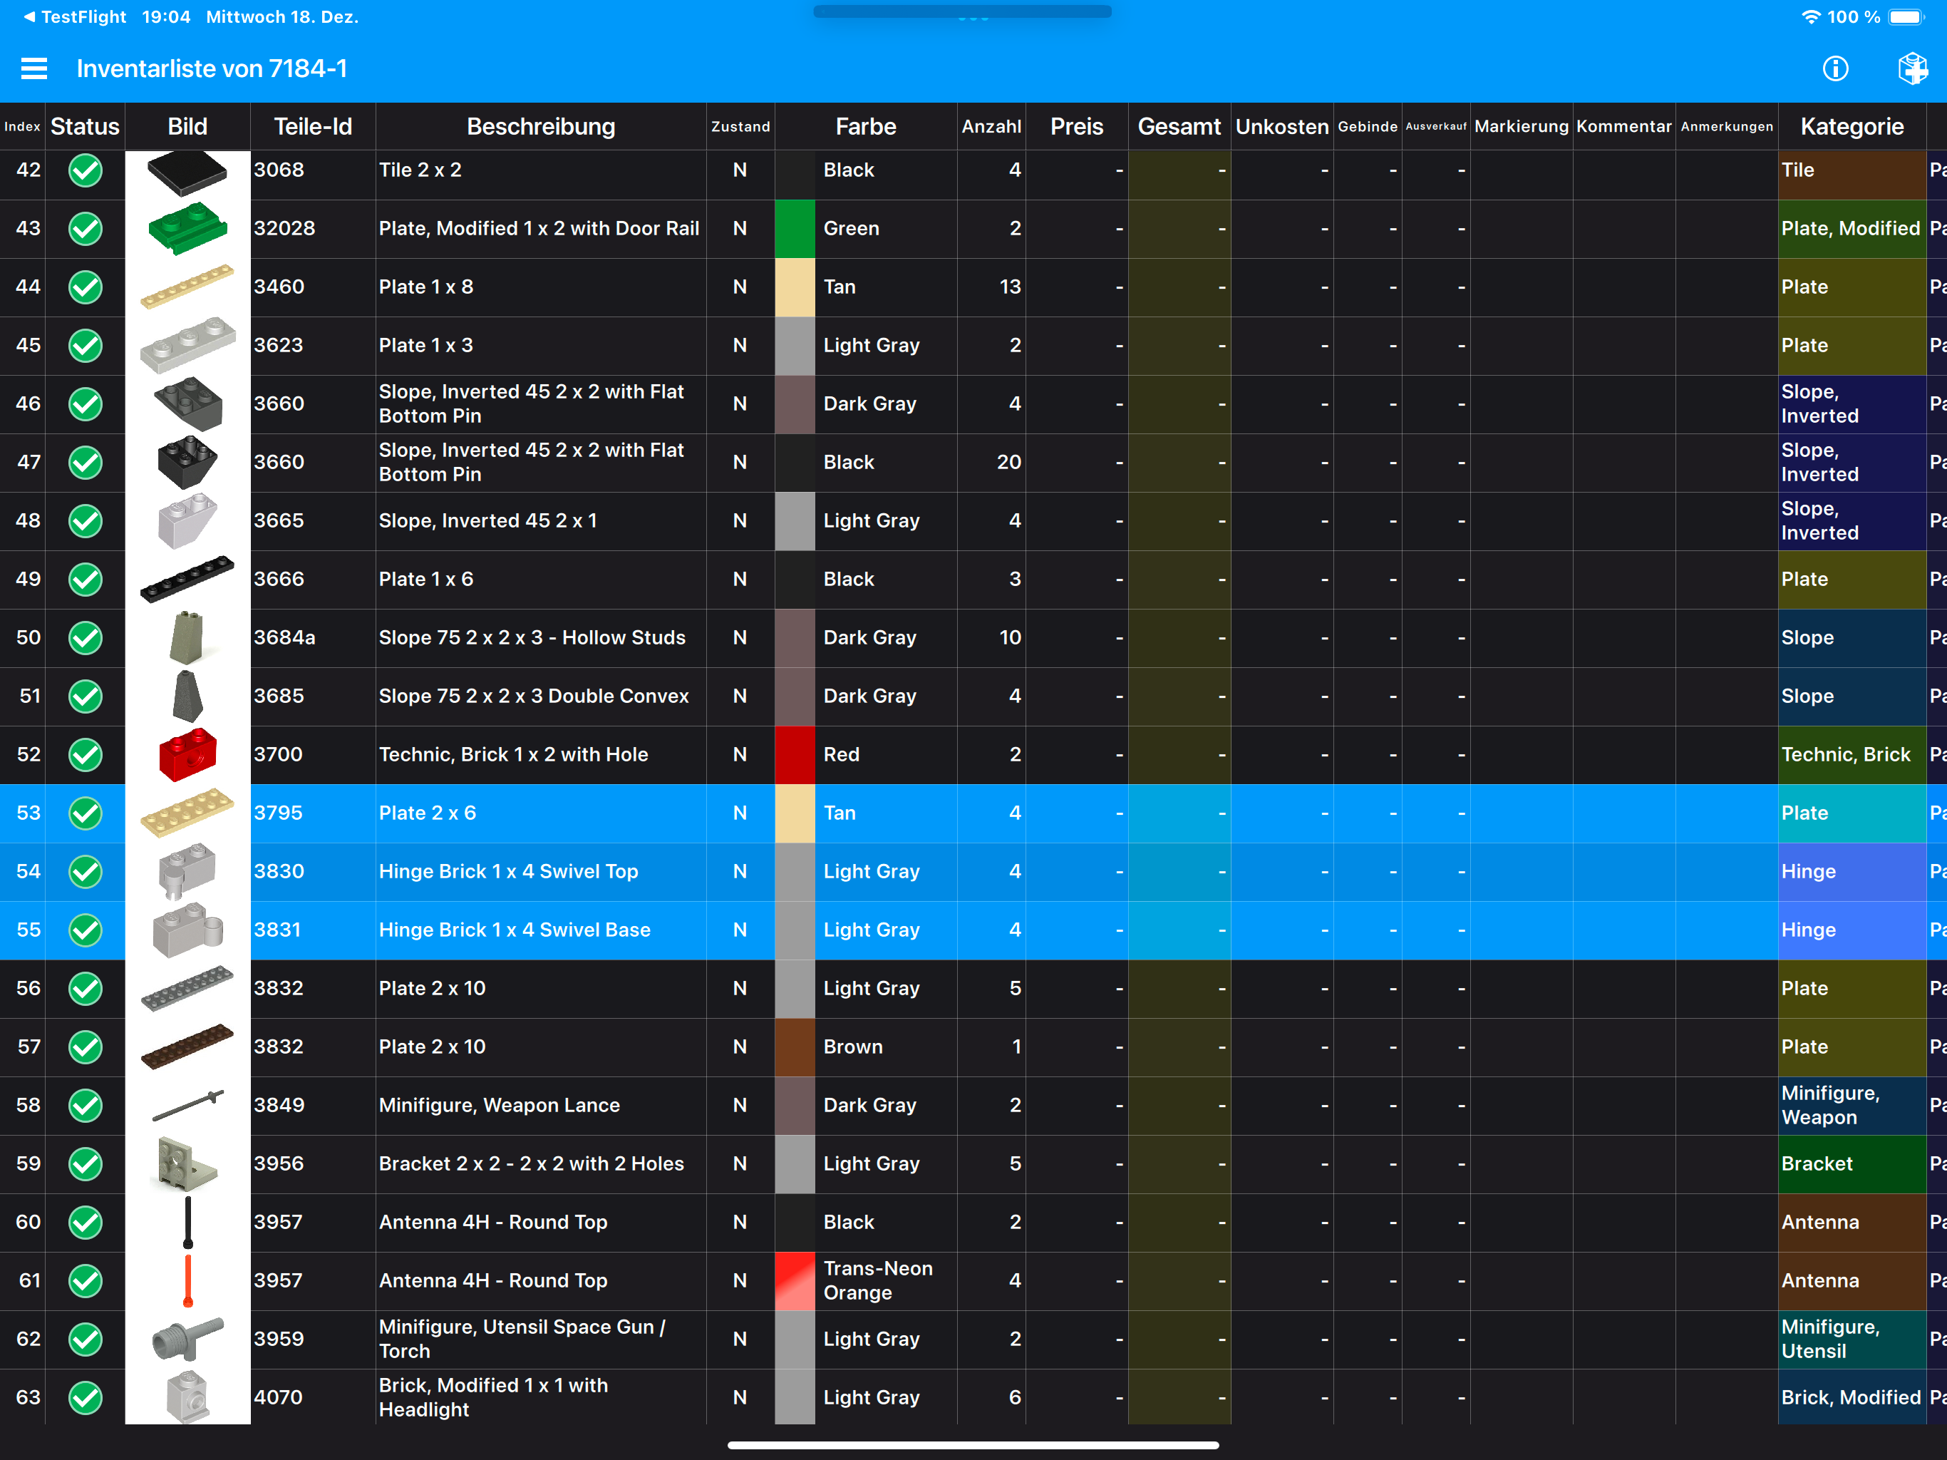Select description 'Plate 1 x 6'
The width and height of the screenshot is (1947, 1460).
point(426,580)
